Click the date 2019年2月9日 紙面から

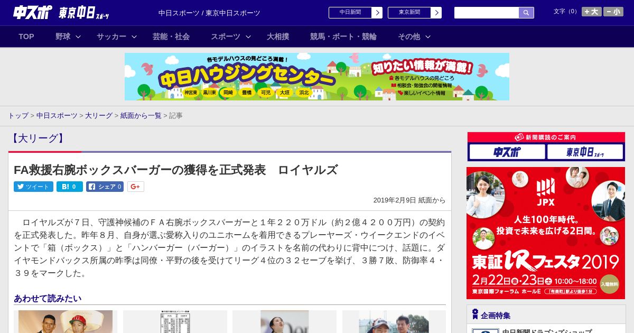409,200
